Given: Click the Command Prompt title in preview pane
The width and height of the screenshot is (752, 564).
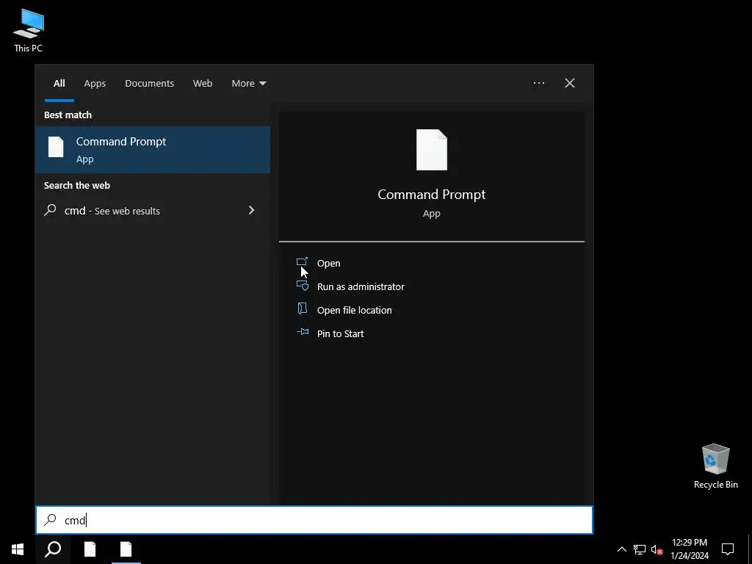Looking at the screenshot, I should coord(432,194).
